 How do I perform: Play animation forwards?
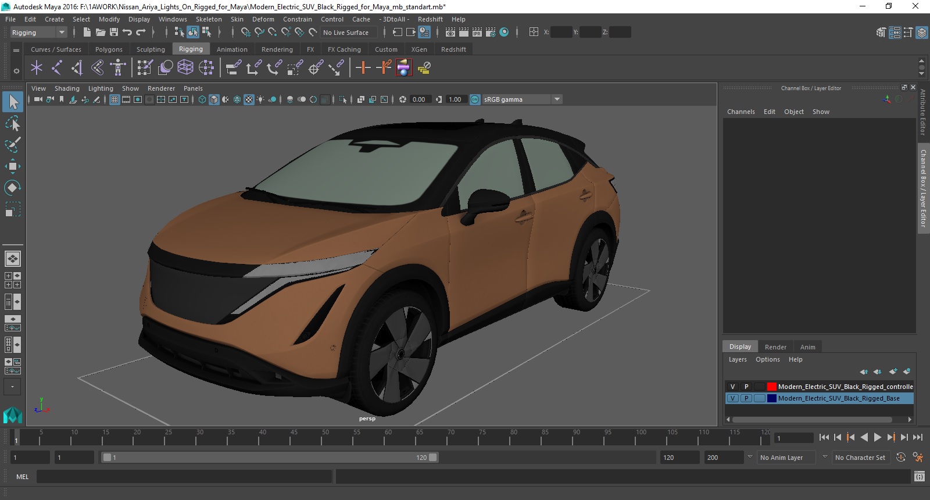point(878,437)
